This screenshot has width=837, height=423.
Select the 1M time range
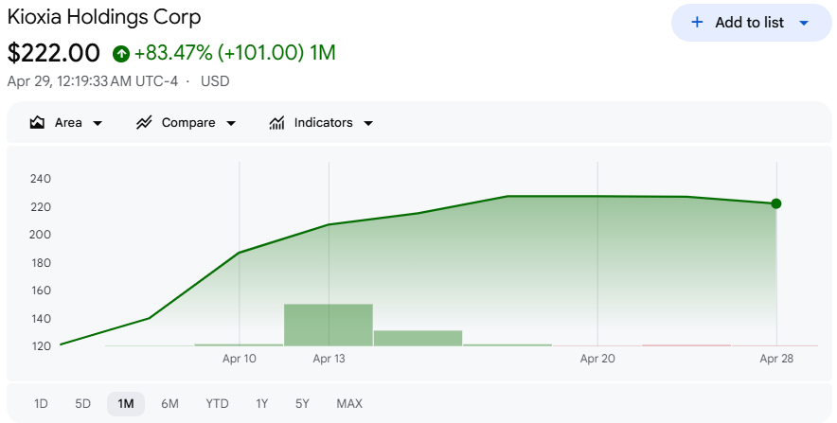[x=126, y=404]
